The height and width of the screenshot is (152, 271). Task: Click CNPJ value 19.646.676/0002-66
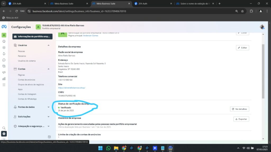[x=67, y=96]
